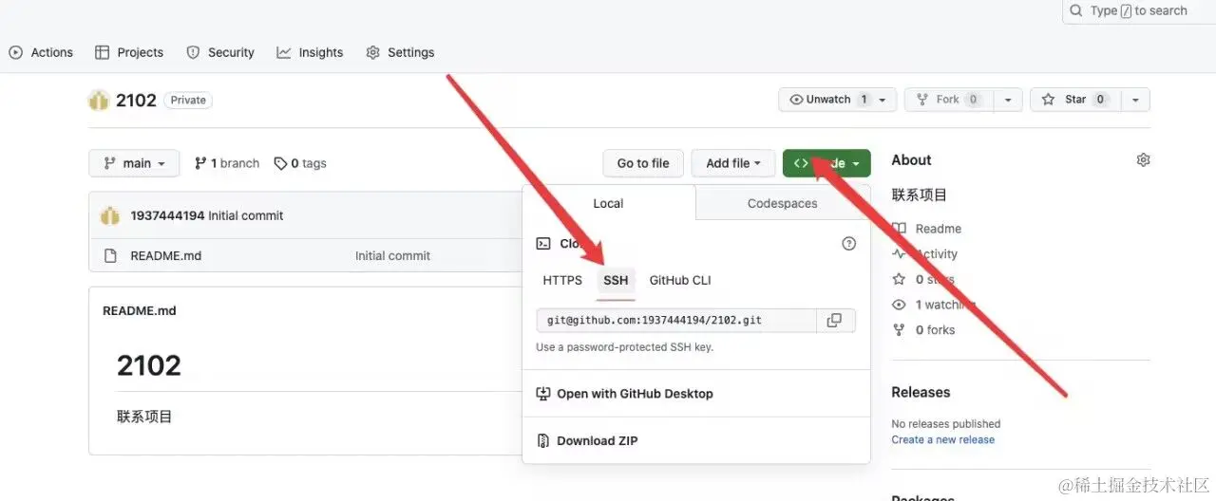Select the HTTPS clone option
The image size is (1216, 501).
tap(562, 280)
